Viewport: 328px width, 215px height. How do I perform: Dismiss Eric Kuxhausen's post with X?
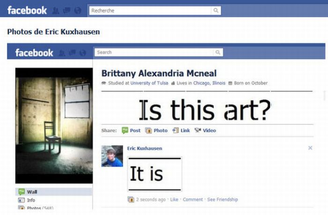pyautogui.click(x=310, y=148)
